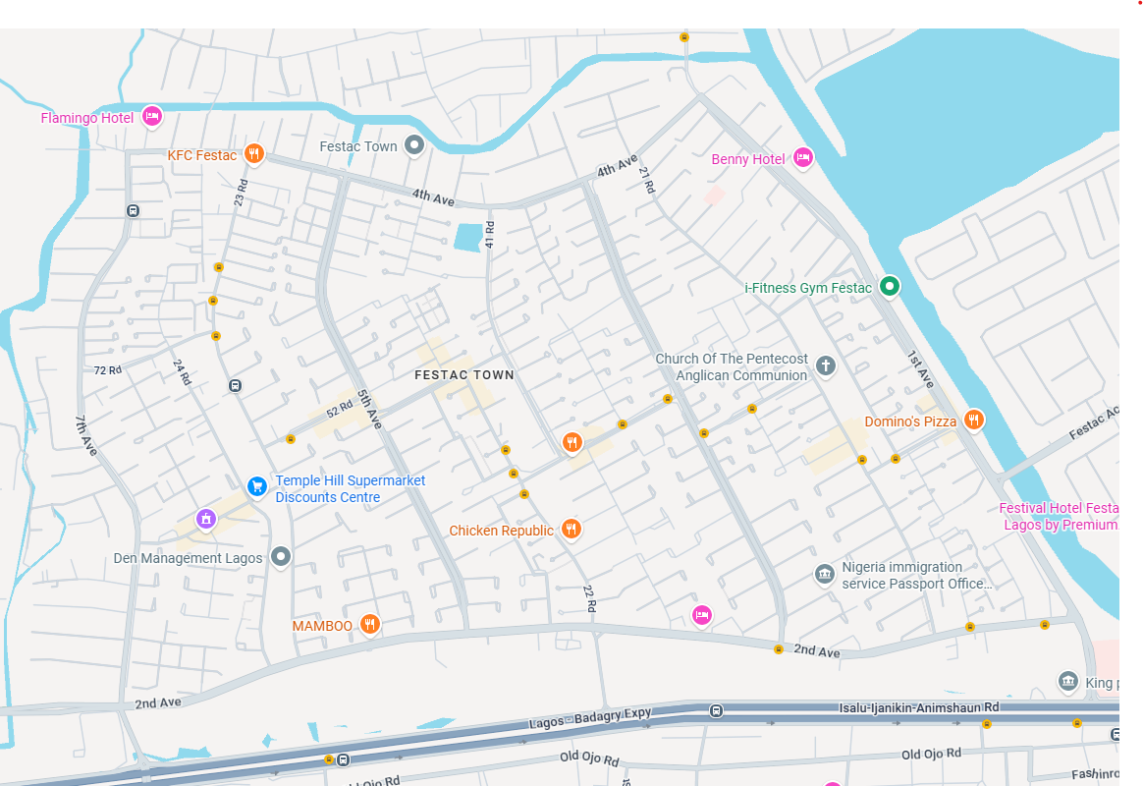Click the Nigeria immigration service Passport Office label

pyautogui.click(x=916, y=575)
